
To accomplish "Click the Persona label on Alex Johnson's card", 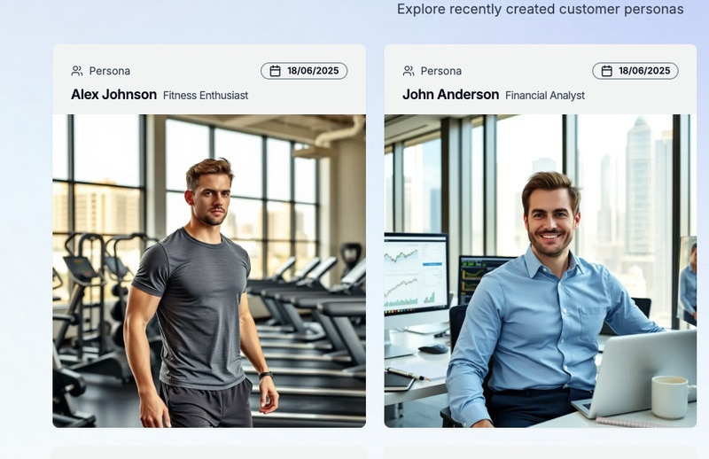I will point(109,71).
